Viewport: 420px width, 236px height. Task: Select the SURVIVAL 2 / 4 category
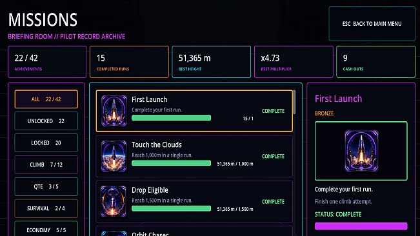click(x=46, y=208)
